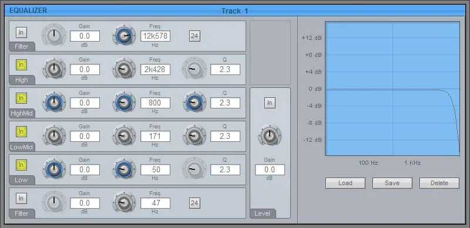This screenshot has width=470, height=228.
Task: Click the High band Gain knob
Action: [x=54, y=69]
